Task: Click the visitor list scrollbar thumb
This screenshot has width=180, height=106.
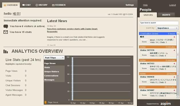Action: 178,55
